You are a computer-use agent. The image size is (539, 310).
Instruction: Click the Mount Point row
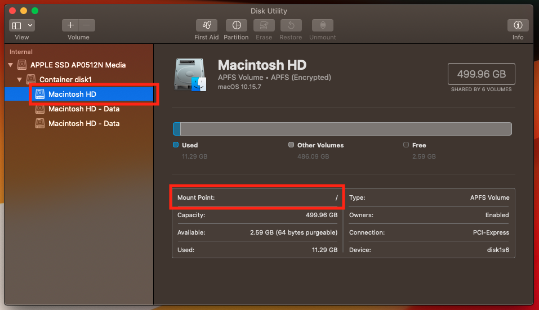[257, 197]
